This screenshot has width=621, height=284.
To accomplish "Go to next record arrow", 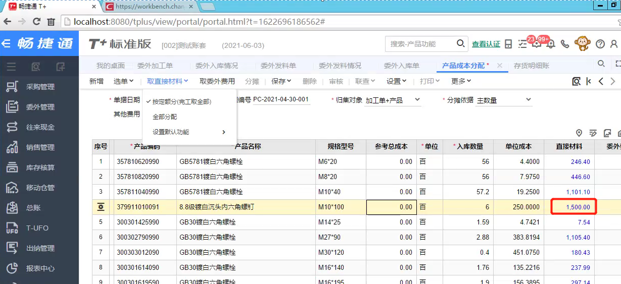I will coord(613,81).
